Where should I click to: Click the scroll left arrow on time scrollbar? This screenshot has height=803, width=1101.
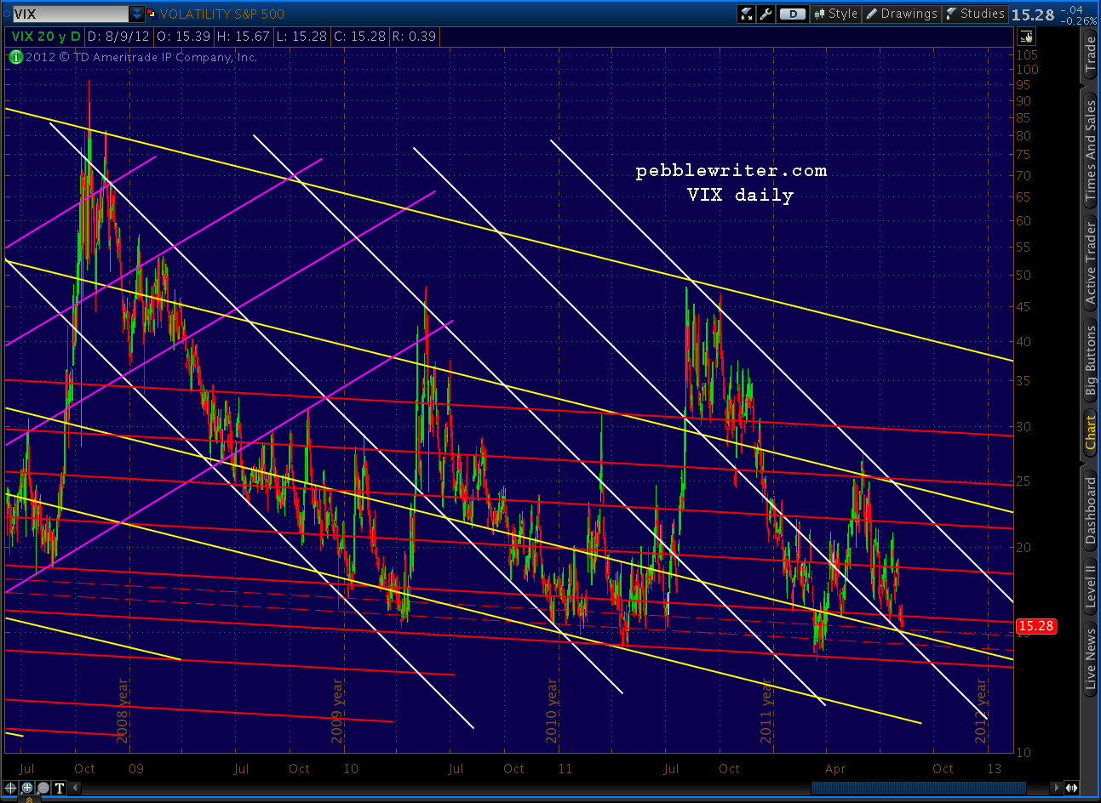click(74, 788)
